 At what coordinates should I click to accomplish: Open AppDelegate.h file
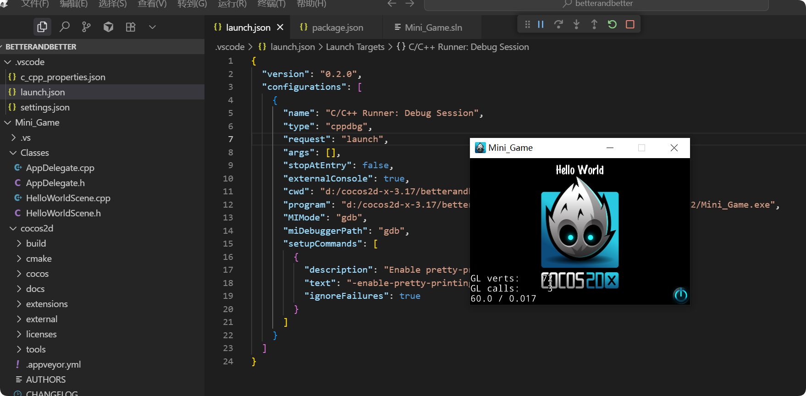coord(102,183)
